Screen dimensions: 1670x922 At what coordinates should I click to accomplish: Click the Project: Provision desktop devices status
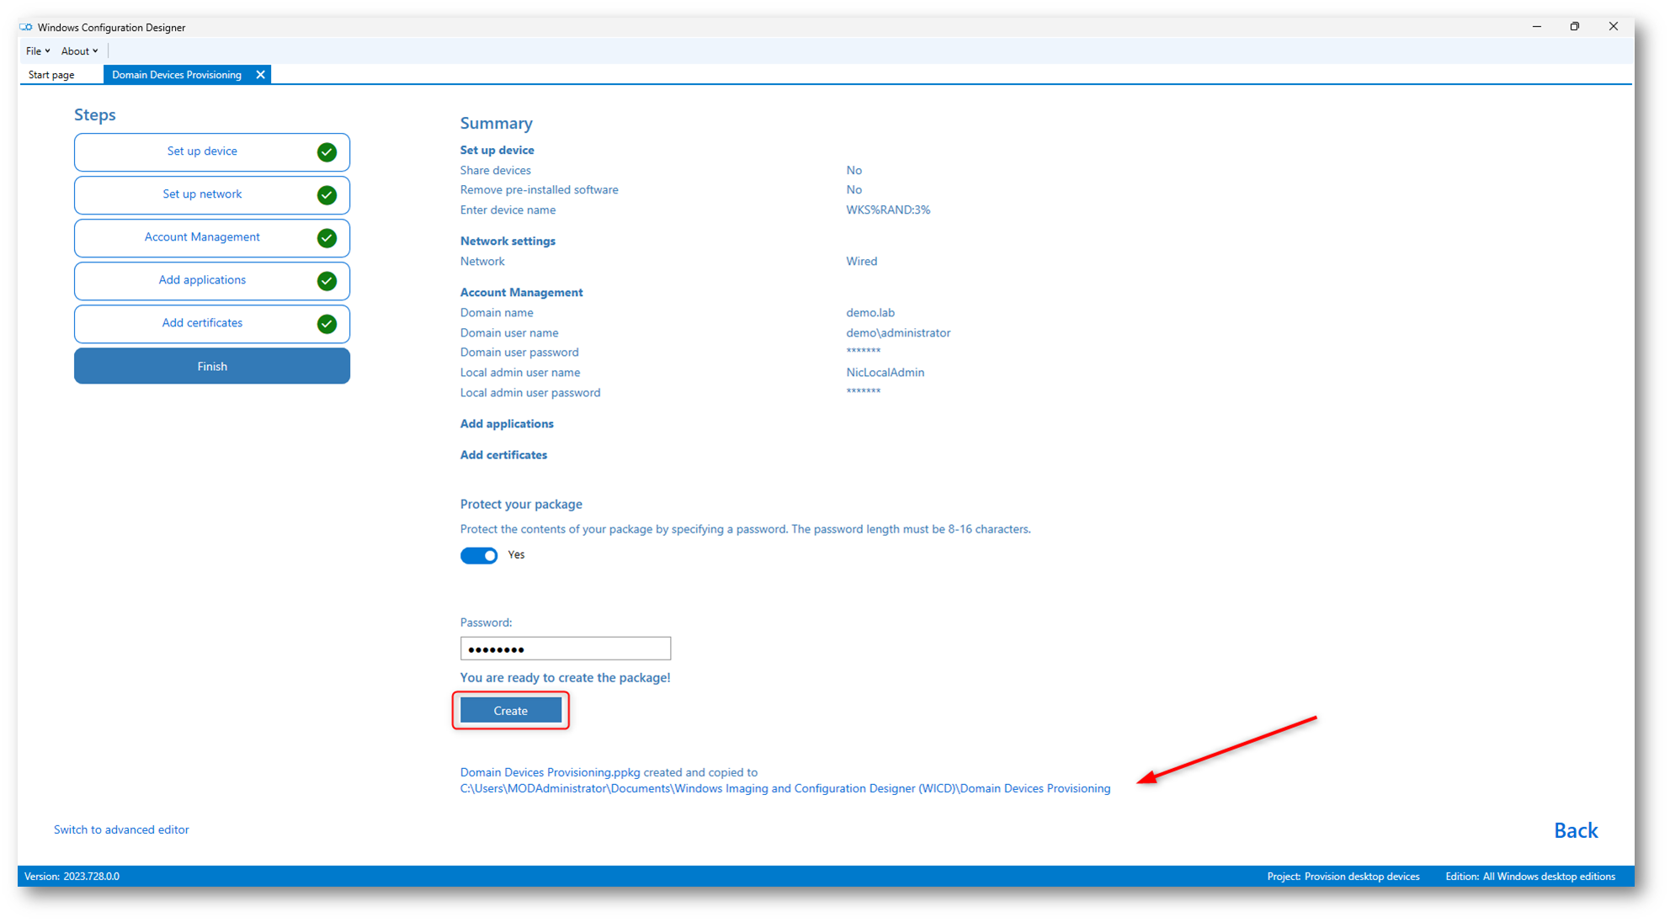[x=1343, y=877]
